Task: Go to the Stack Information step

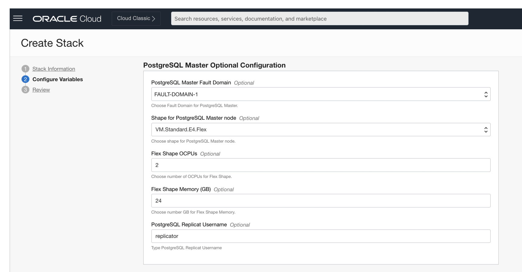Action: (53, 69)
